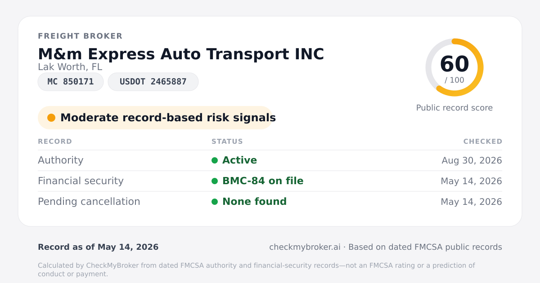Click the CHECKED column header

pos(483,141)
